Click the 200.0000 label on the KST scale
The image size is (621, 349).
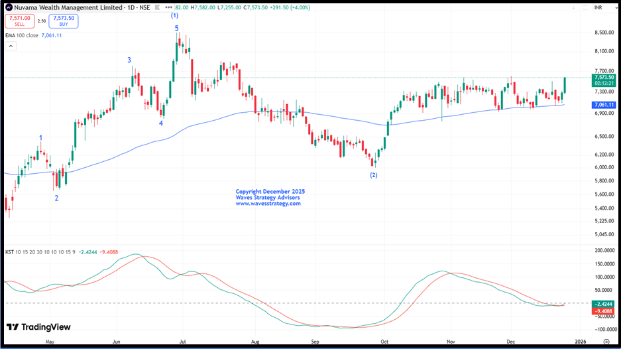tap(606, 251)
